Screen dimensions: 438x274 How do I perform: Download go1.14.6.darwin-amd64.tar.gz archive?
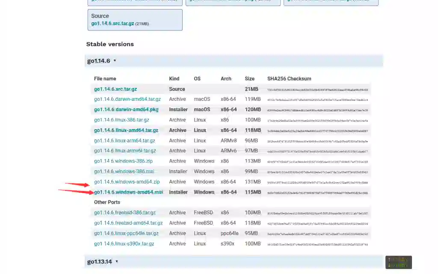pos(127,99)
